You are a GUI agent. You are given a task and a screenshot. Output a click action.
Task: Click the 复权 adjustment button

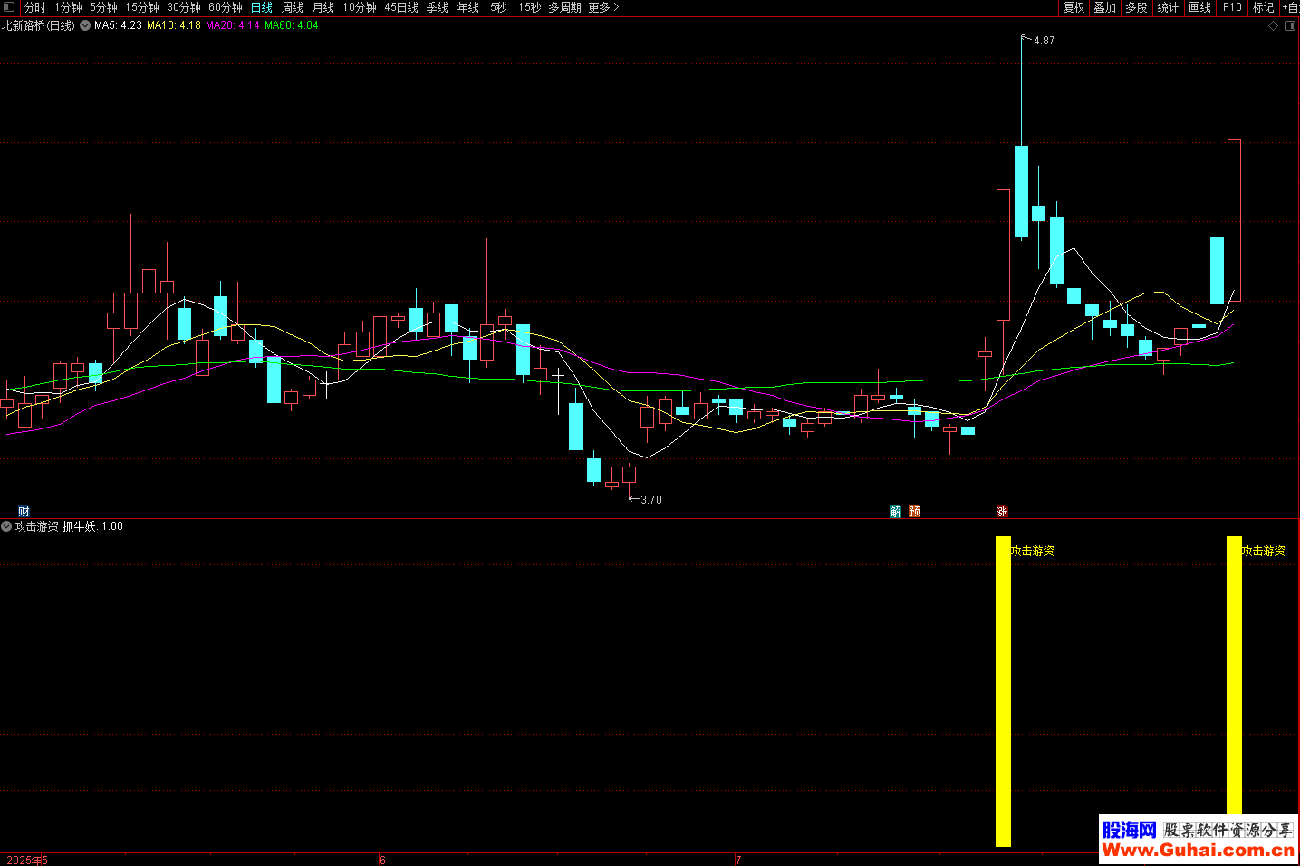(x=1074, y=7)
